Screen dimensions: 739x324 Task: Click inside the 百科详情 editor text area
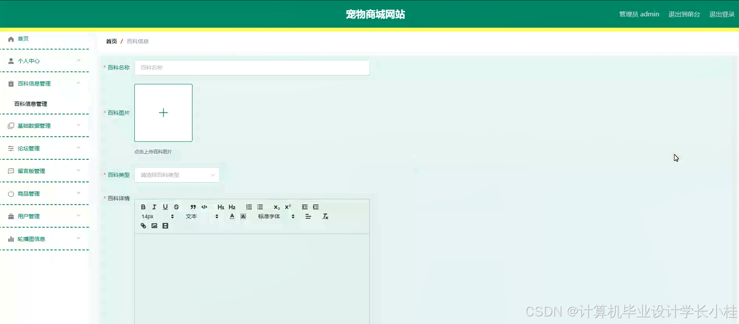252,279
